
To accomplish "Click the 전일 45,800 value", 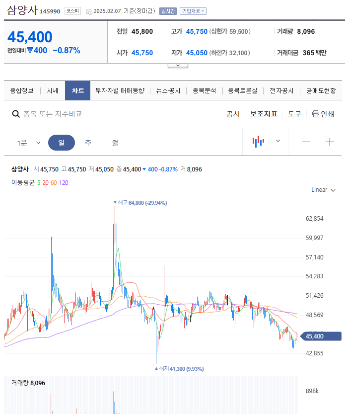I will coord(142,31).
